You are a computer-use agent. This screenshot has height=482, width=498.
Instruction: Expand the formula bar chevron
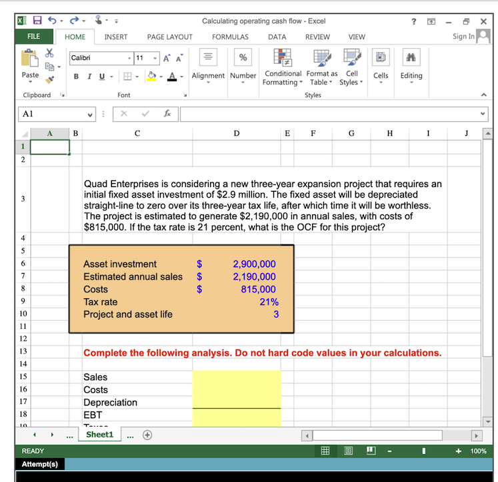483,114
